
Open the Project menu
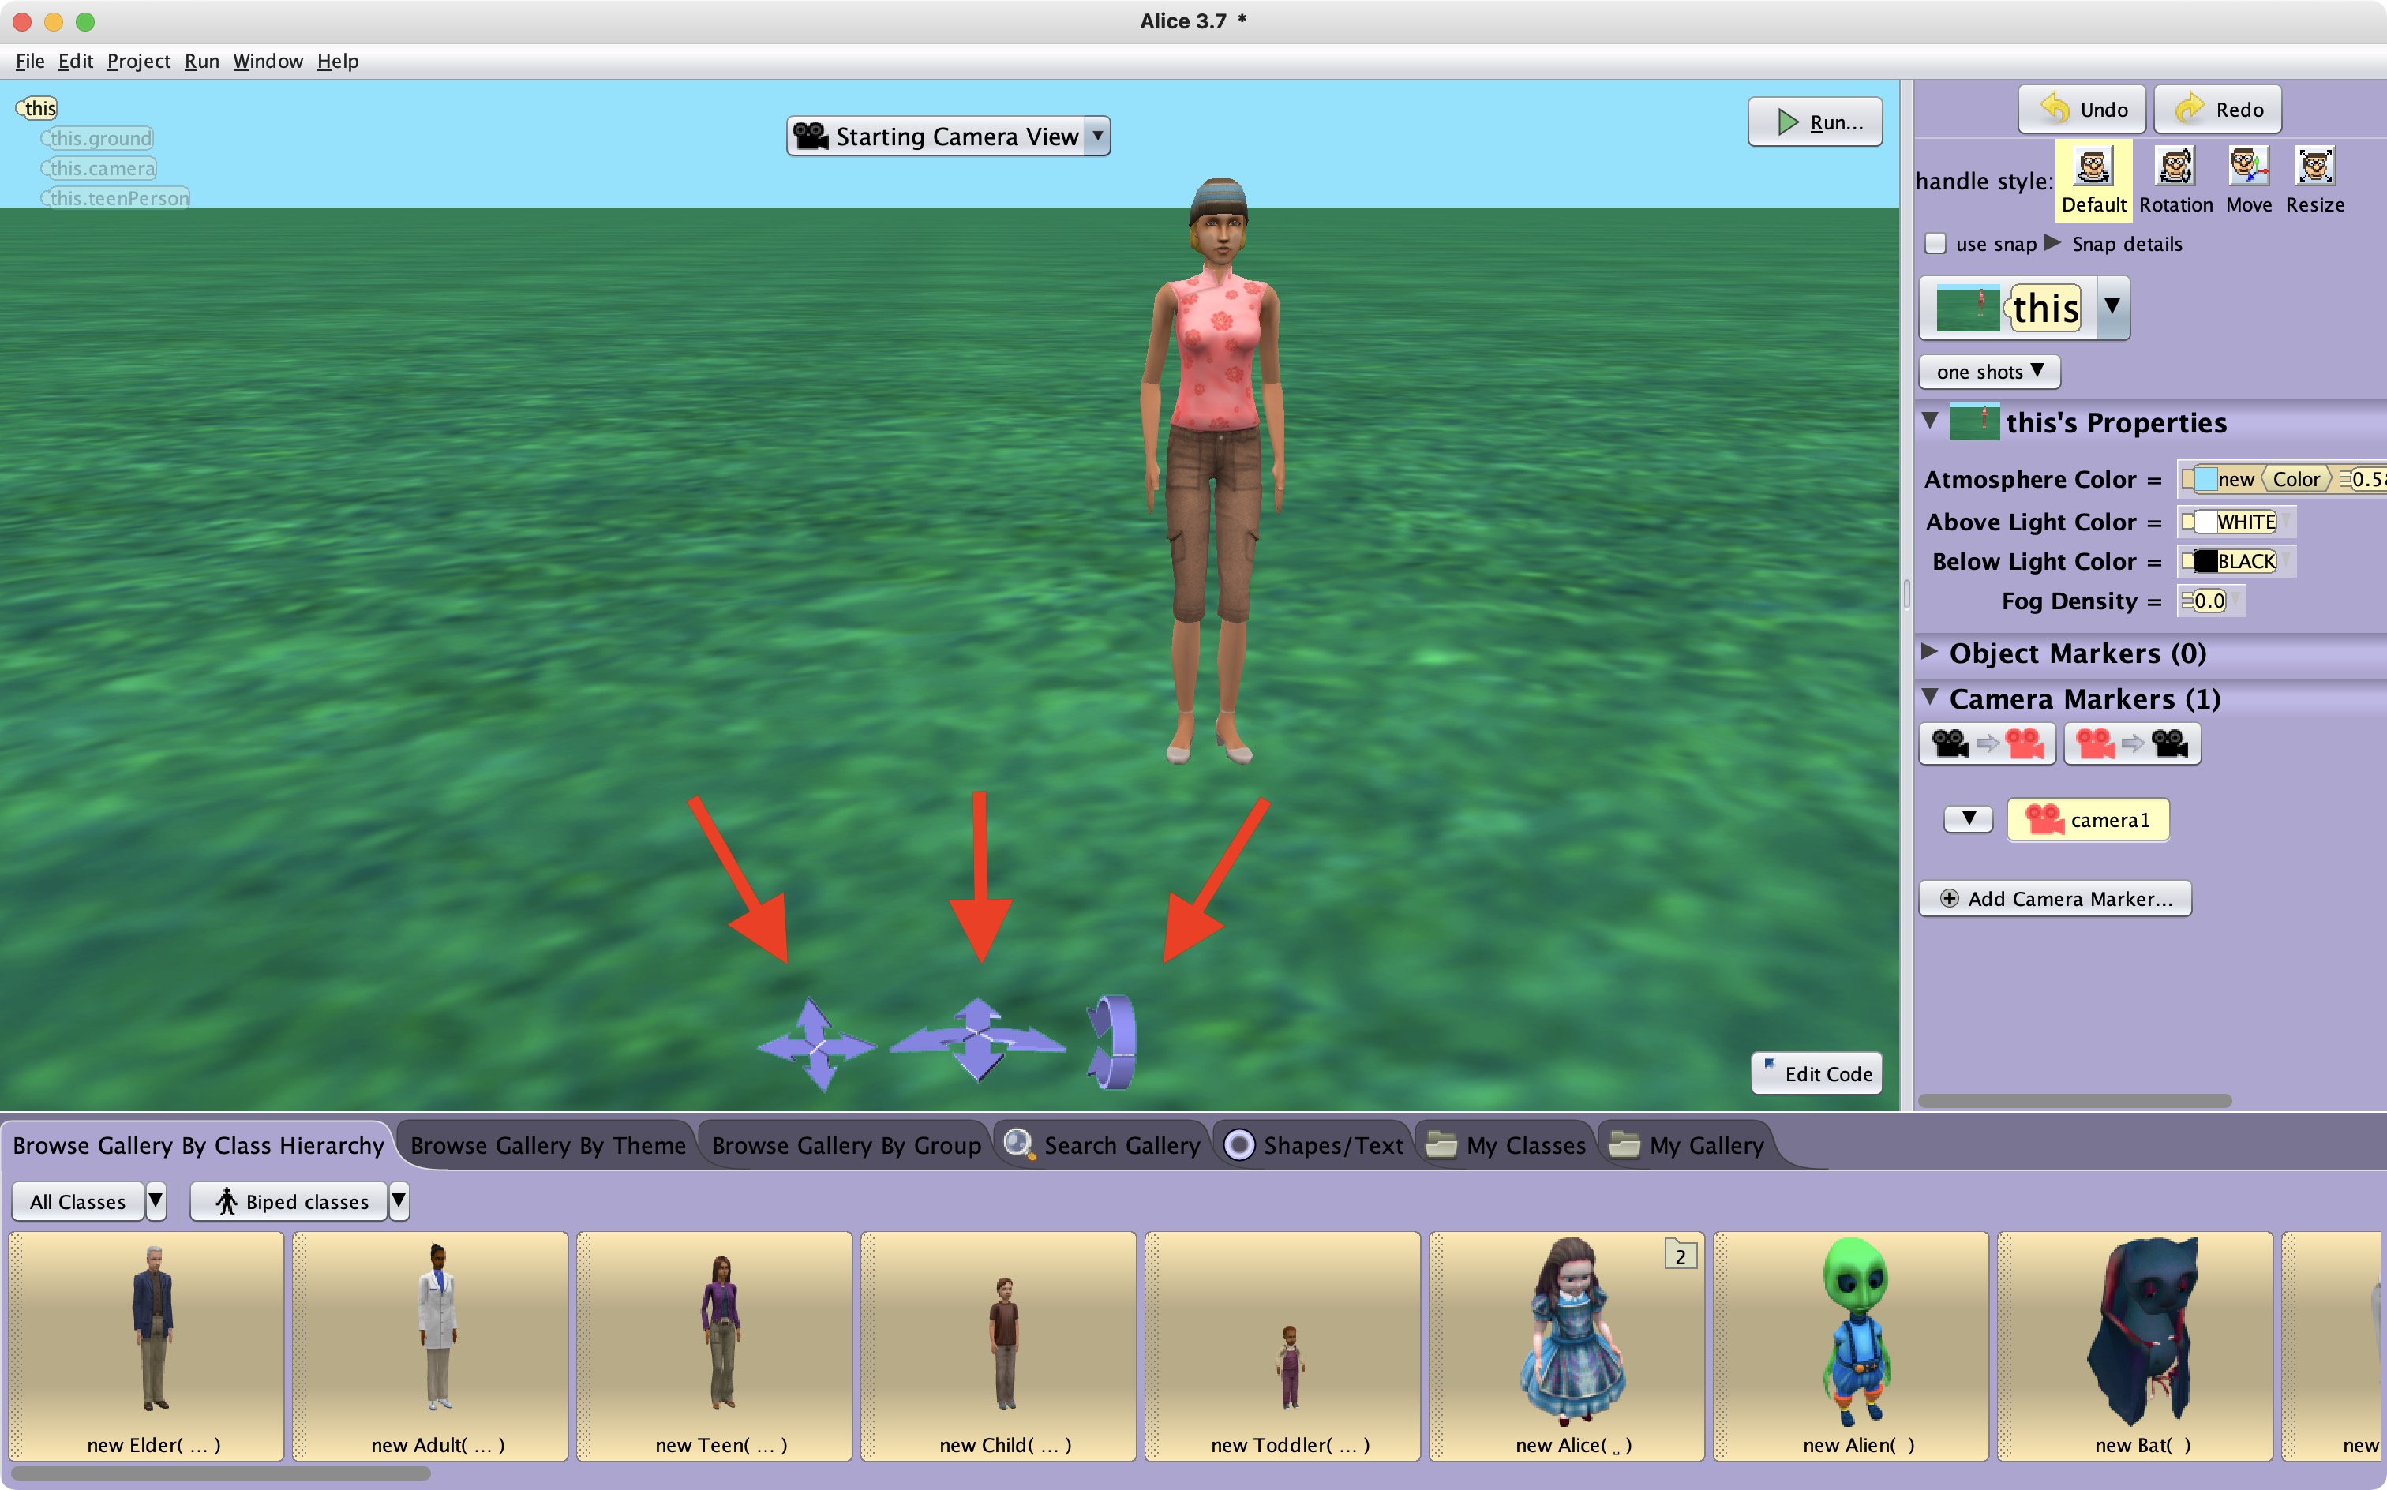pos(137,60)
